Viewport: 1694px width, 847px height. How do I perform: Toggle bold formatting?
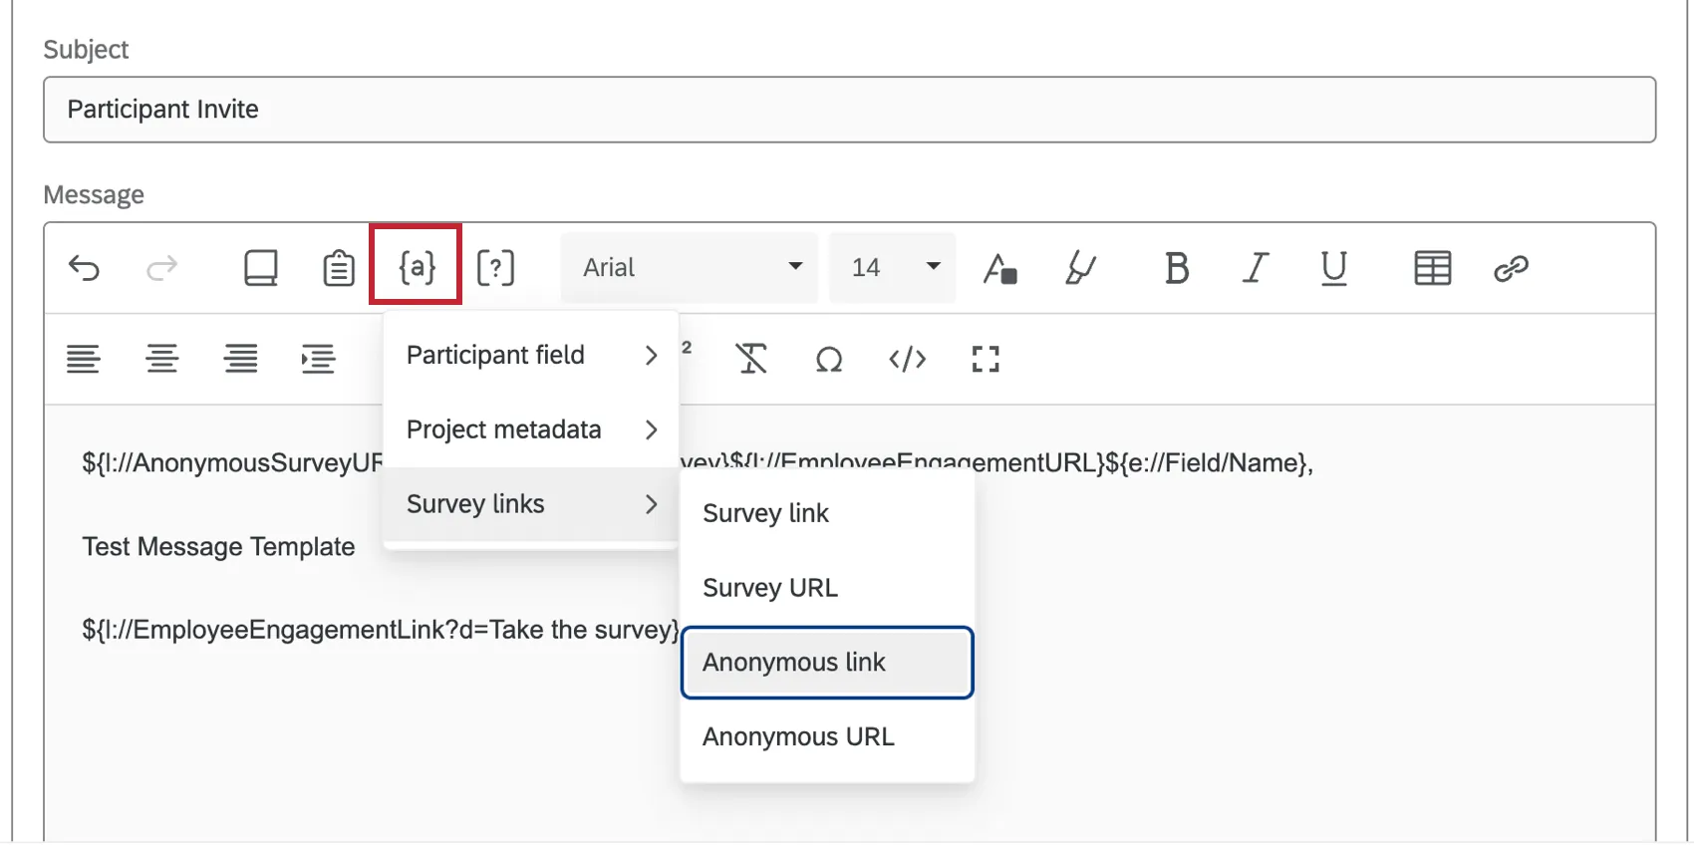click(1177, 268)
